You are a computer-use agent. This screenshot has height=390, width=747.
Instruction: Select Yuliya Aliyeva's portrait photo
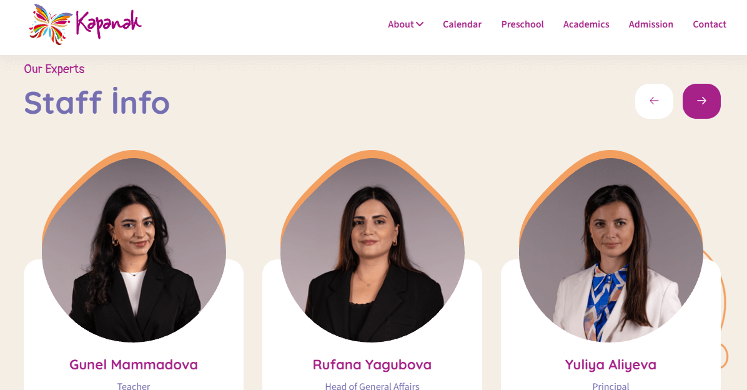point(611,250)
